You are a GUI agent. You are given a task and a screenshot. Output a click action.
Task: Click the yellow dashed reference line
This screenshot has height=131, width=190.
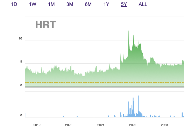point(105,82)
